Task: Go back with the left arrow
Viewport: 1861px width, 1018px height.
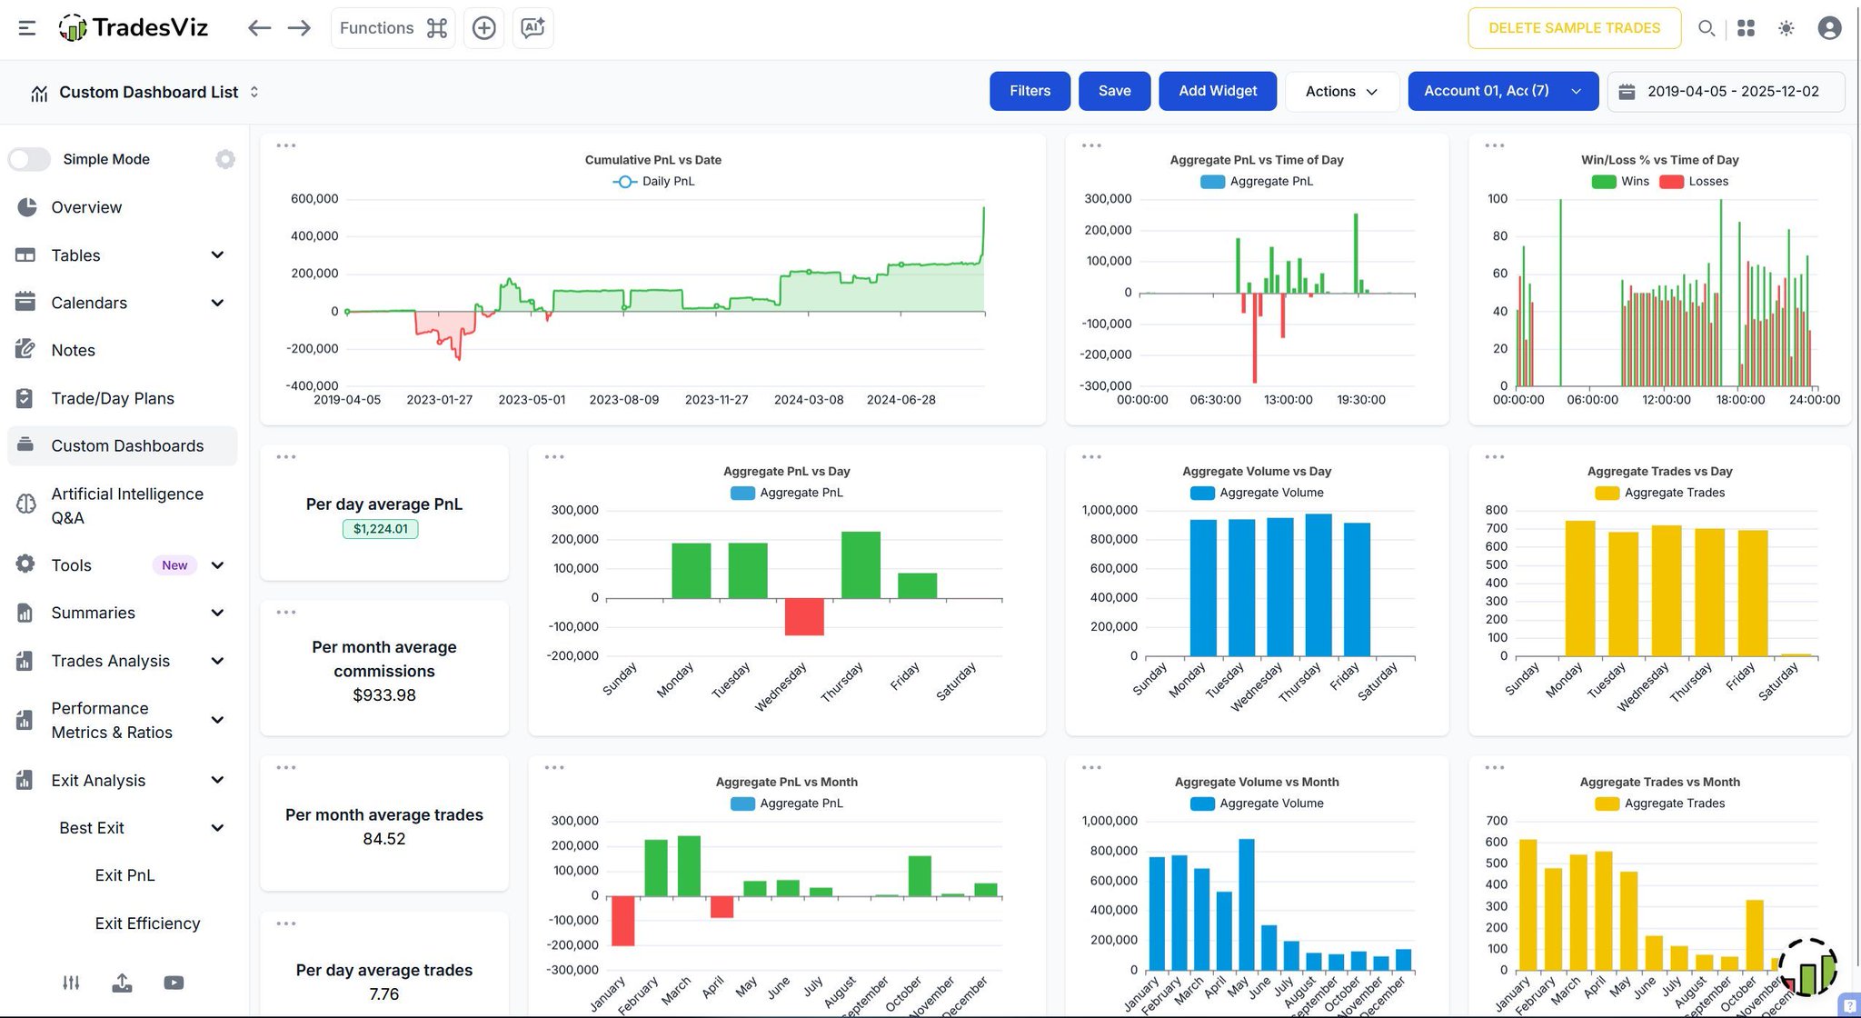Action: pyautogui.click(x=259, y=28)
